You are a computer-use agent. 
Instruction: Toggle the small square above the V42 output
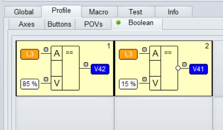(86, 64)
